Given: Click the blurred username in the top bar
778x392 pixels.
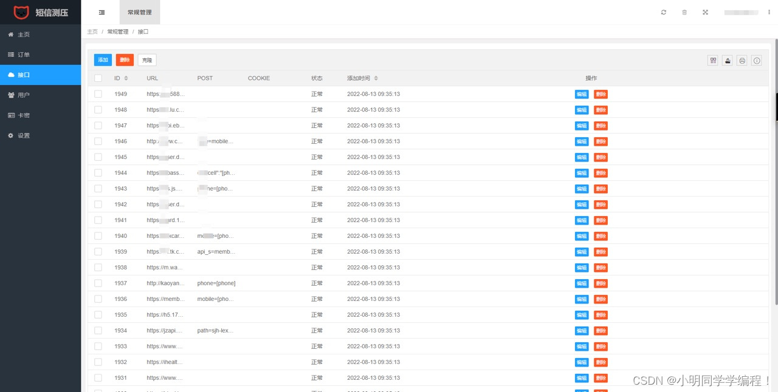Looking at the screenshot, I should [741, 12].
